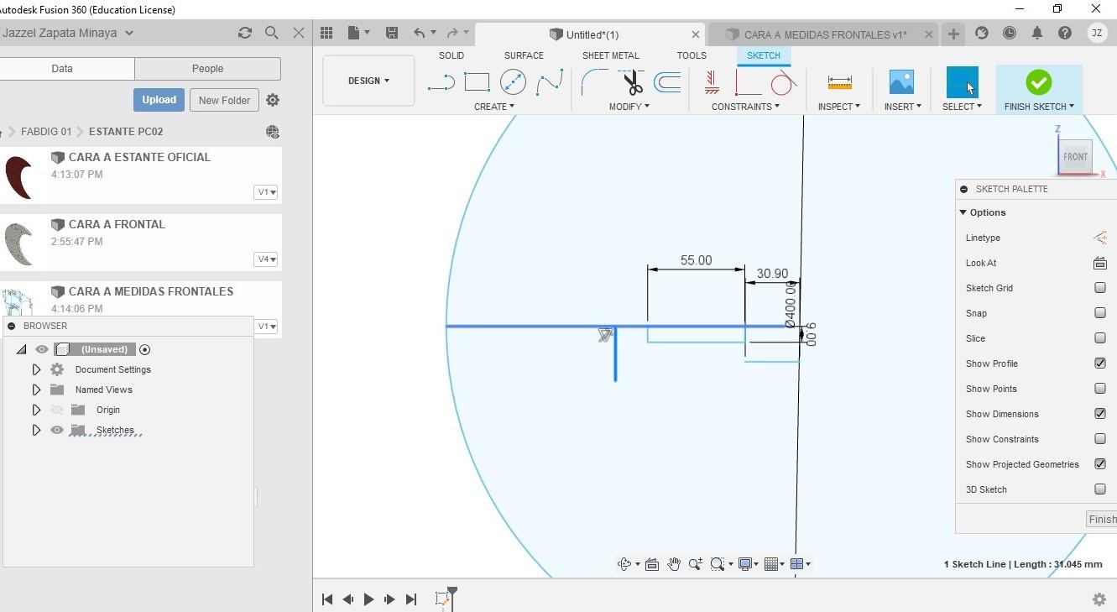Click the Upload button
Screen dimensions: 1117x612
pos(159,100)
